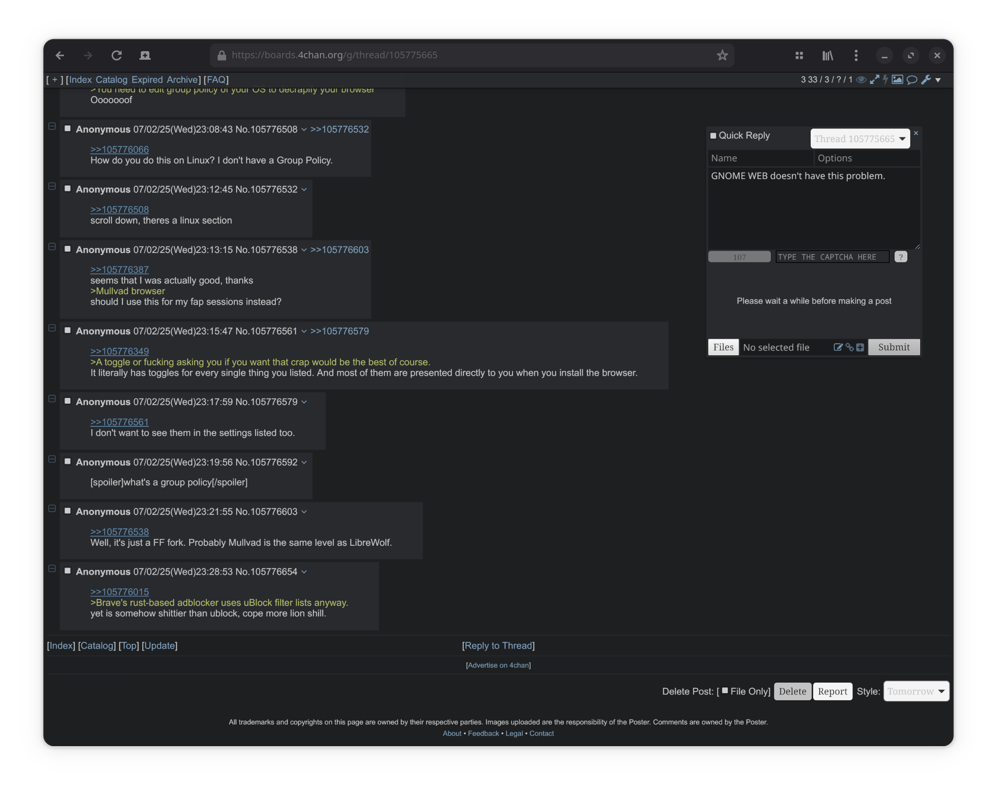Click the Delete button

click(x=792, y=691)
